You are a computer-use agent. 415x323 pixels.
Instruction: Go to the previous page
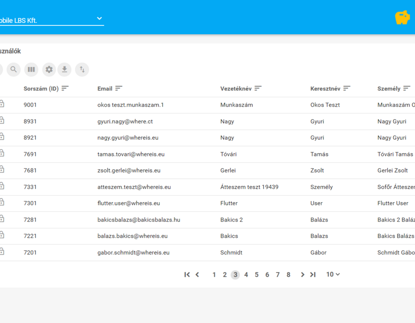click(197, 275)
